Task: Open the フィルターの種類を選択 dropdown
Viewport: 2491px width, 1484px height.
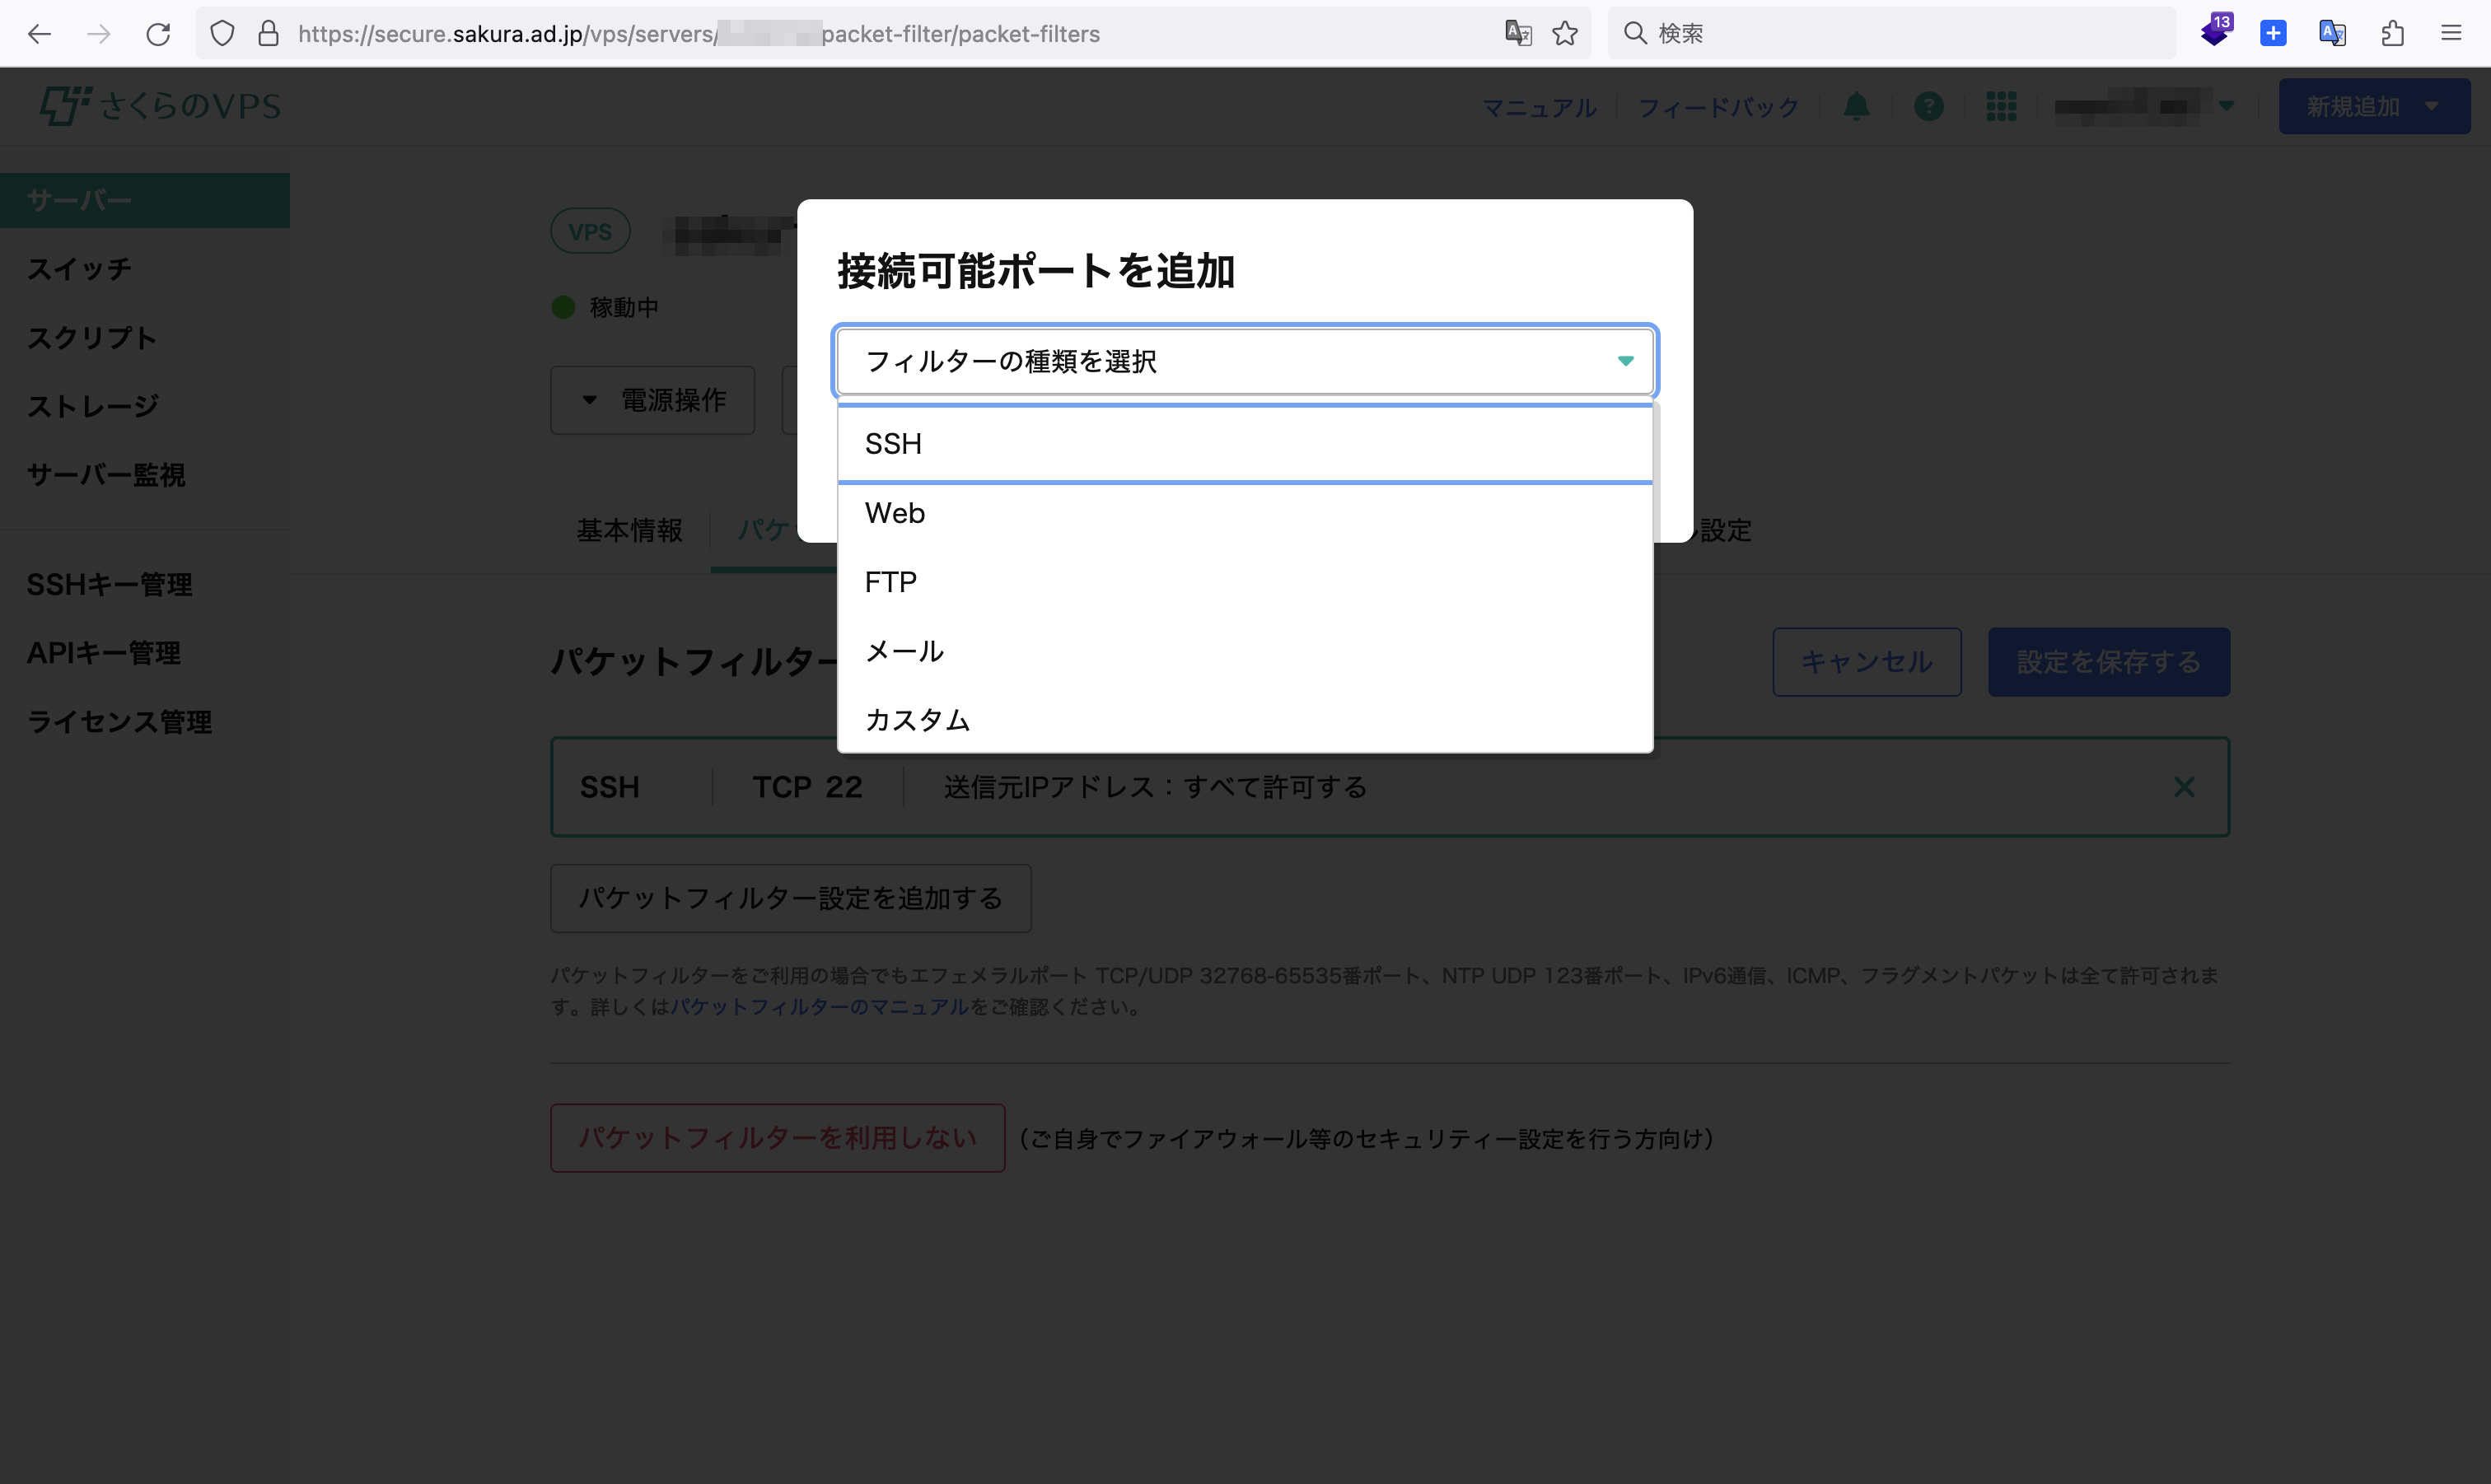Action: pos(1245,361)
